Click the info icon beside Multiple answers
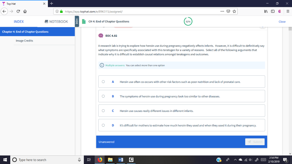292x164 pixels. pos(102,65)
